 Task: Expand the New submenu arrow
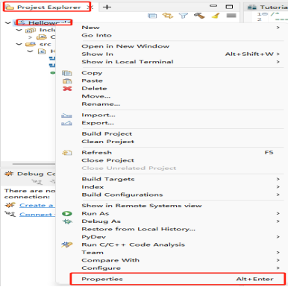[x=278, y=28]
